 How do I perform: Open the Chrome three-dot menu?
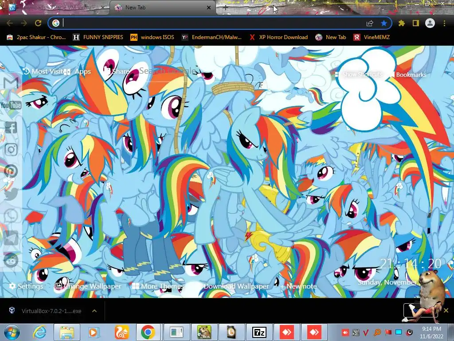click(444, 23)
